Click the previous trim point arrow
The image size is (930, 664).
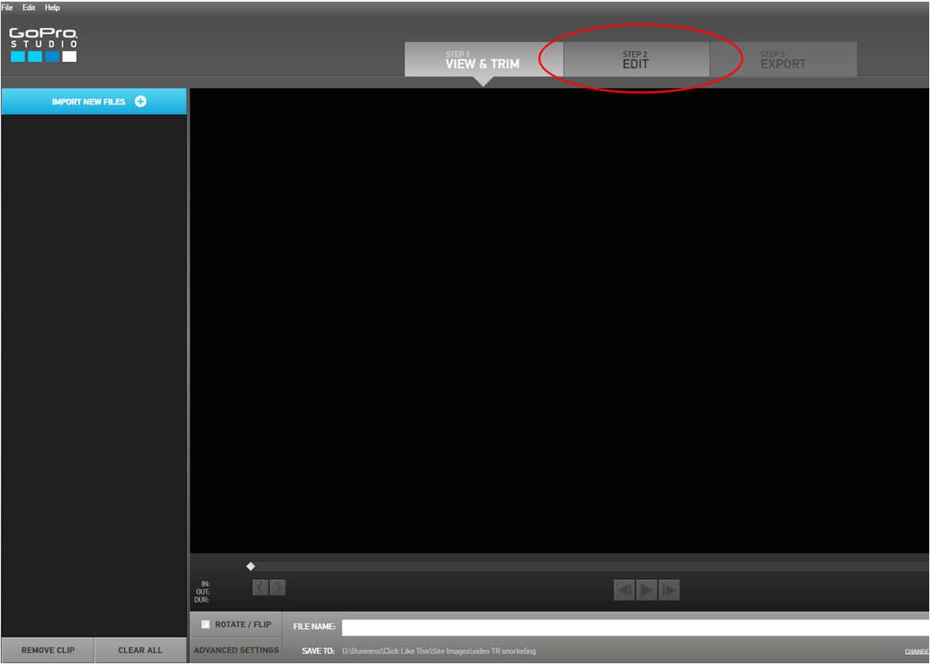pos(260,588)
